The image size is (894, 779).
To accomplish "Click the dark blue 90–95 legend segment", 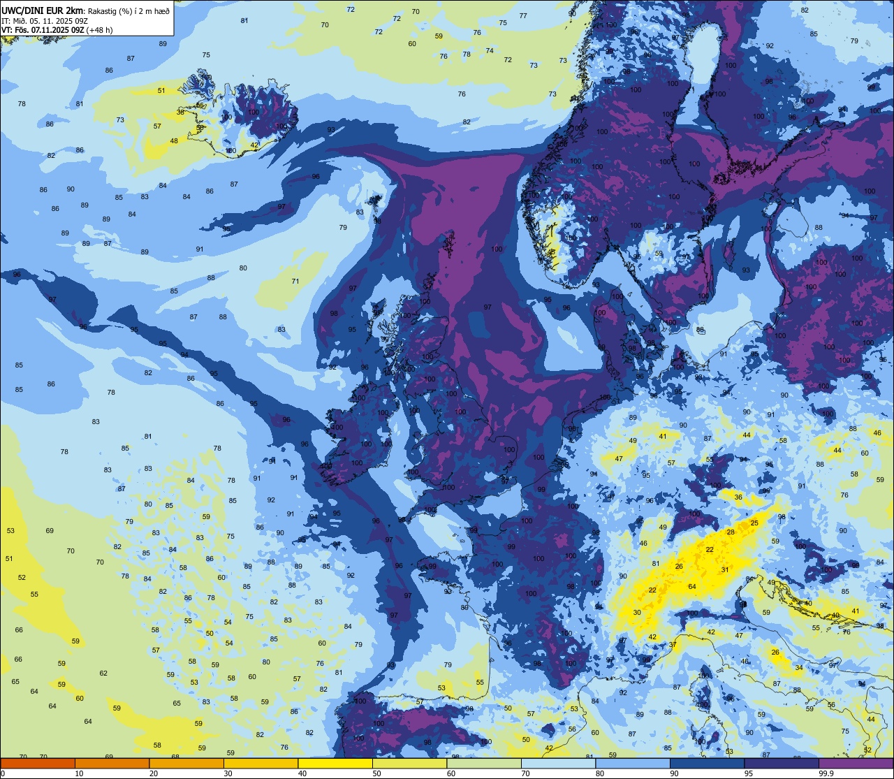I will click(707, 763).
